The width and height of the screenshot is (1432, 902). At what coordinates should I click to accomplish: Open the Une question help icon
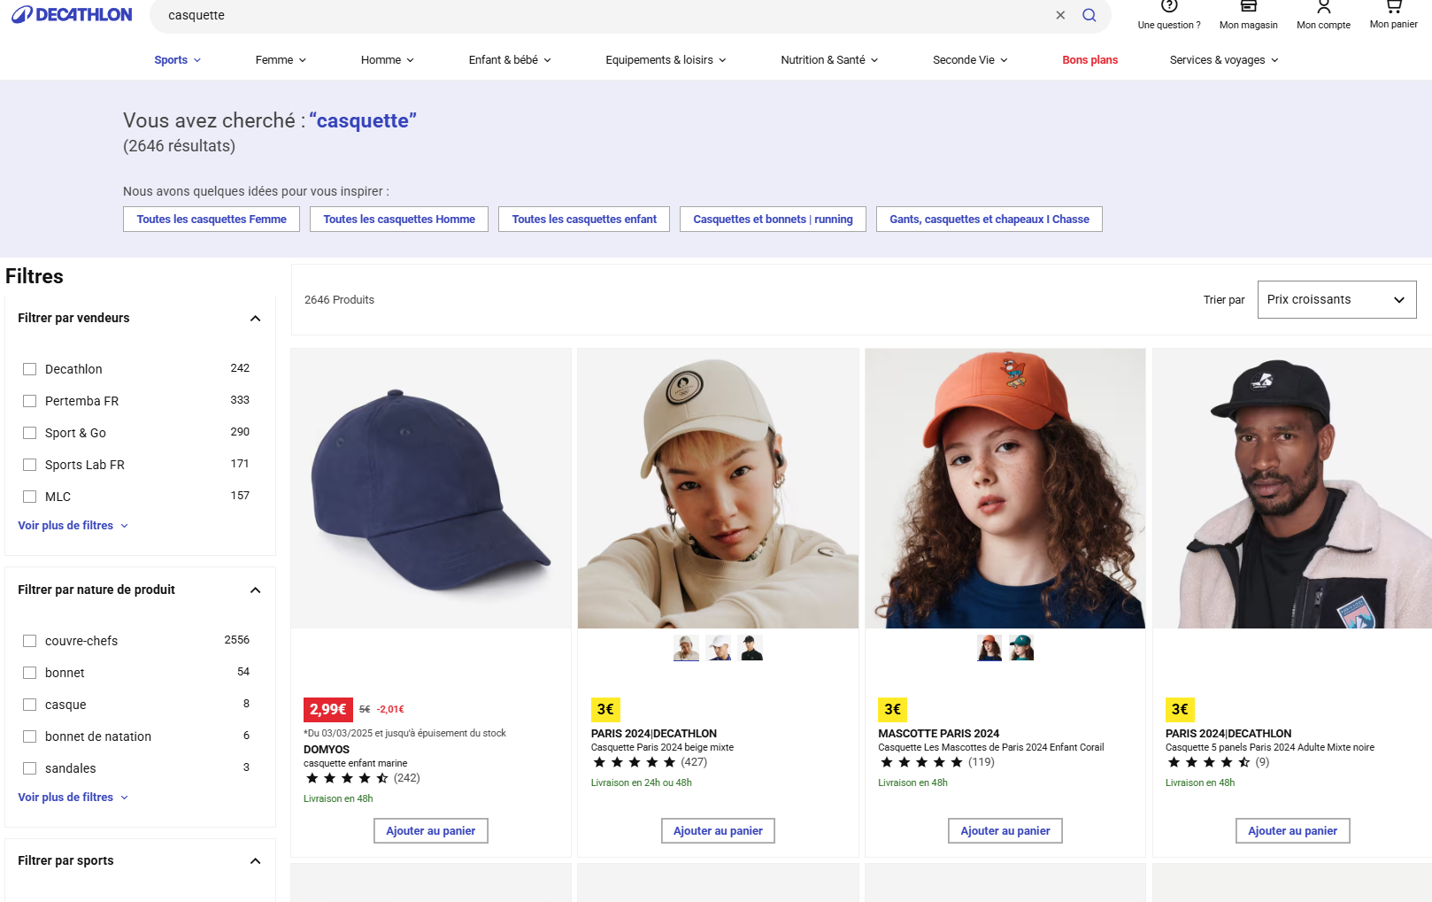1169,6
